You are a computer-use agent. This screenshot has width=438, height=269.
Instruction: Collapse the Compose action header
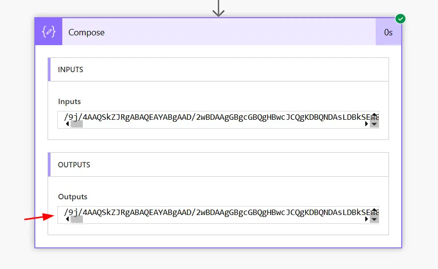click(x=219, y=31)
